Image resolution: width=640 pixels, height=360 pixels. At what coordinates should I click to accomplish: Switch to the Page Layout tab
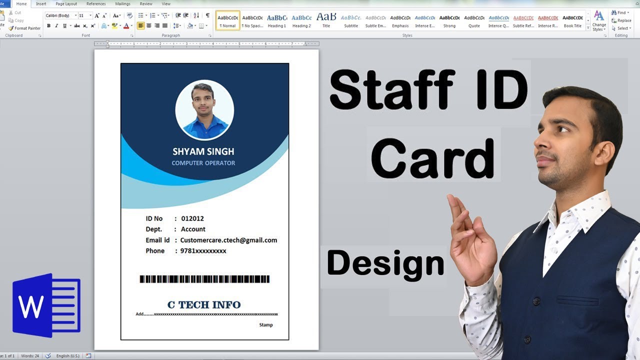[66, 3]
